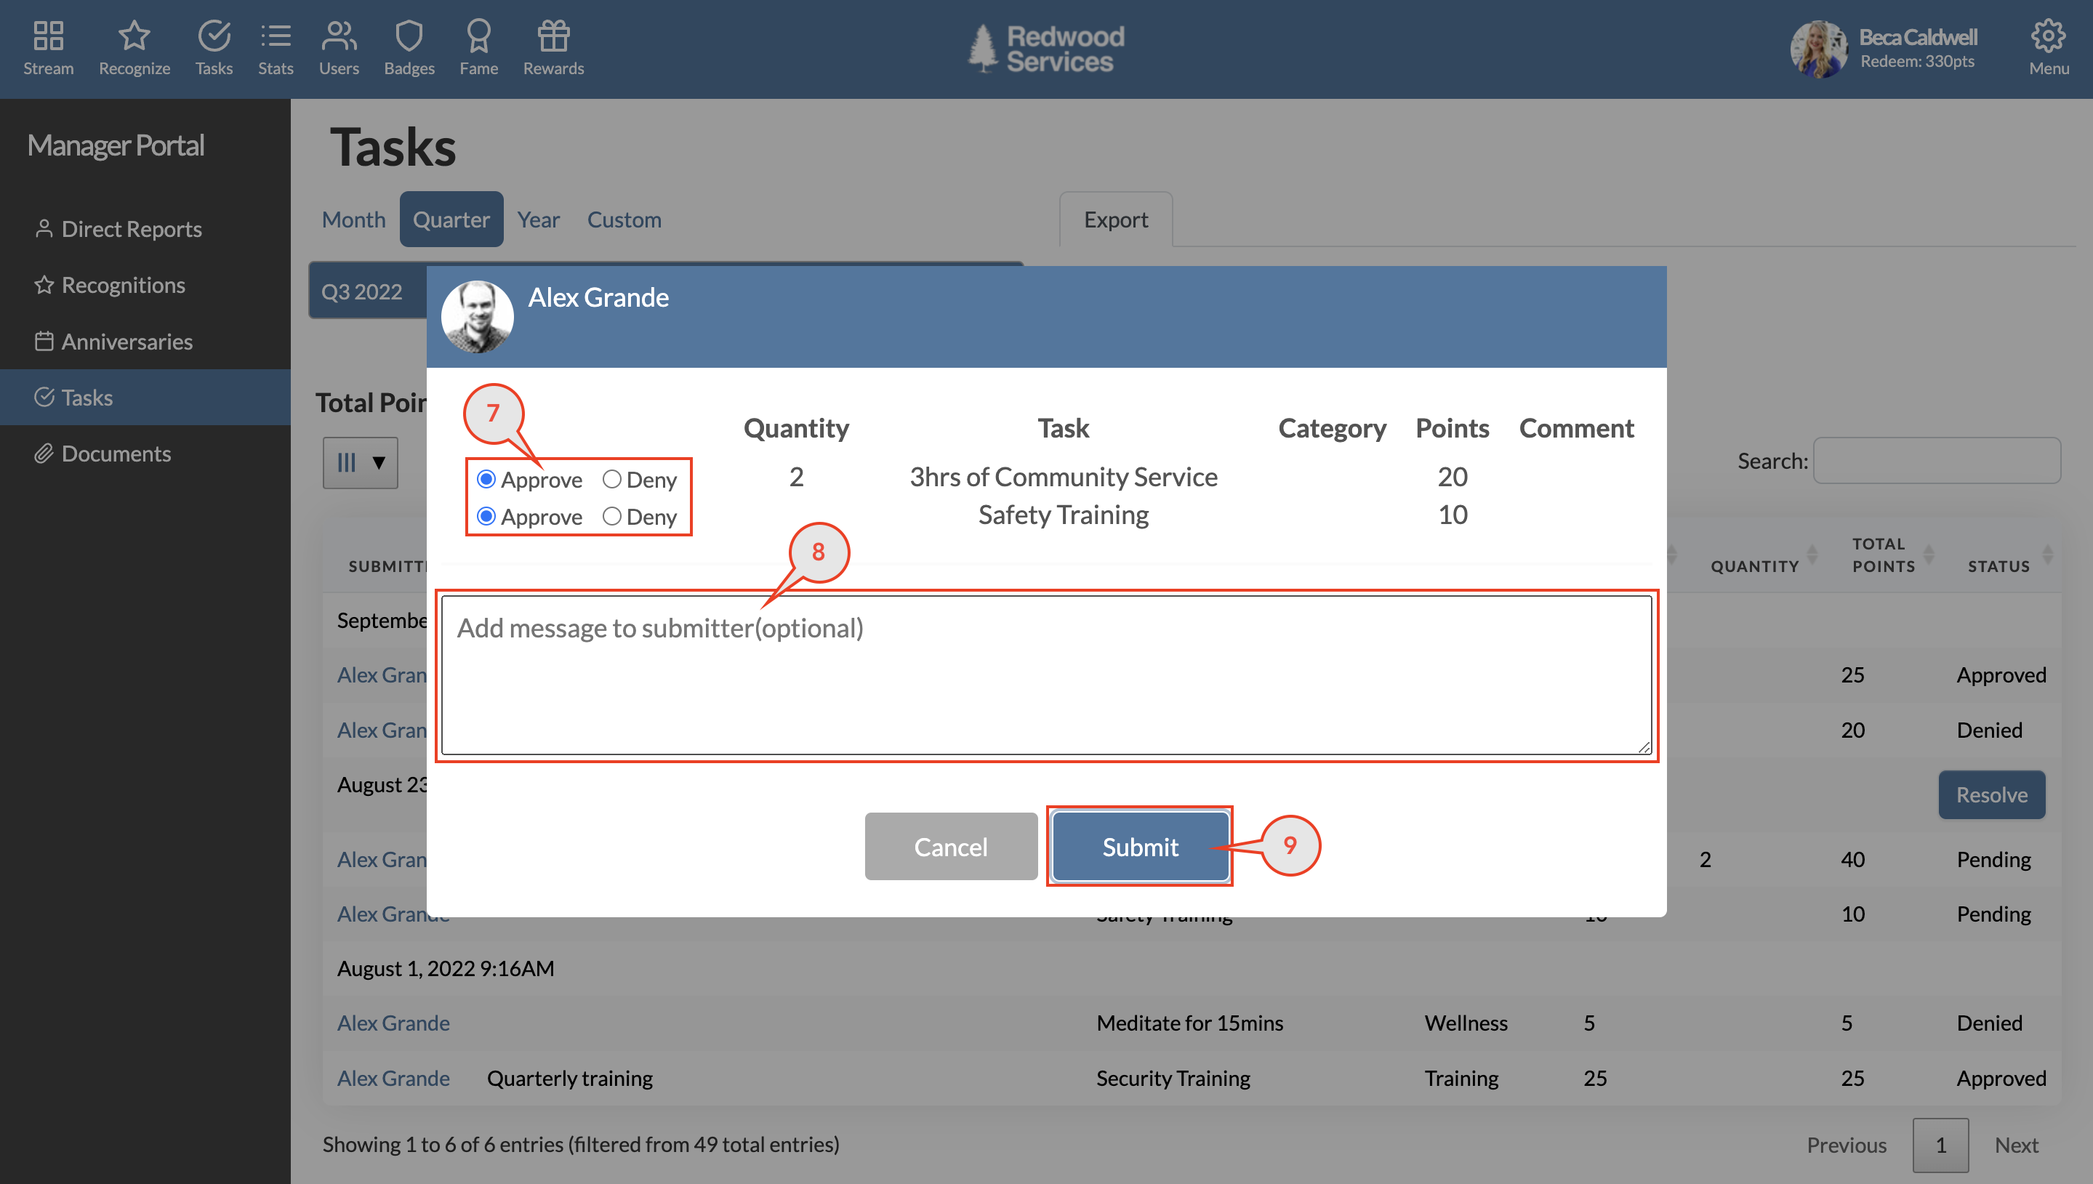Switch to the Year tab
This screenshot has width=2093, height=1184.
pos(538,219)
